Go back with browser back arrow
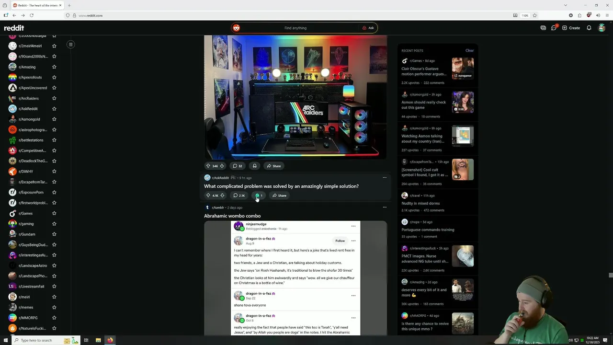Image resolution: width=613 pixels, height=345 pixels. click(x=14, y=15)
